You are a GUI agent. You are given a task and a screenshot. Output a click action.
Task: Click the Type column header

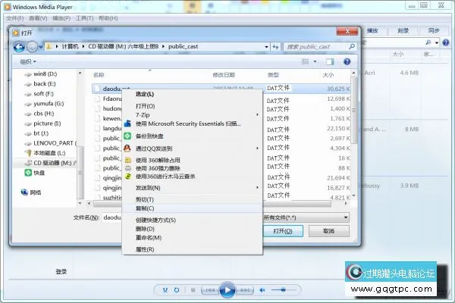pos(273,75)
